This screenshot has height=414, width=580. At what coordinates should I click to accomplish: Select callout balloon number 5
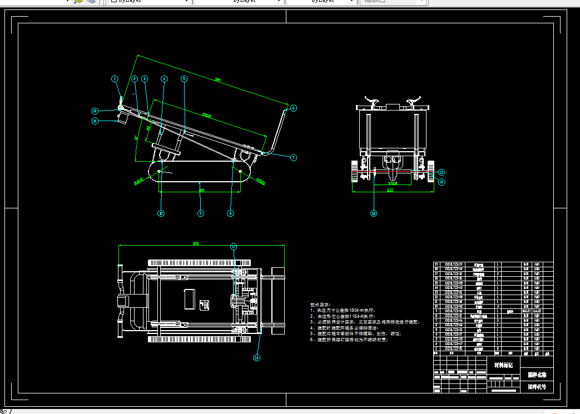click(184, 79)
